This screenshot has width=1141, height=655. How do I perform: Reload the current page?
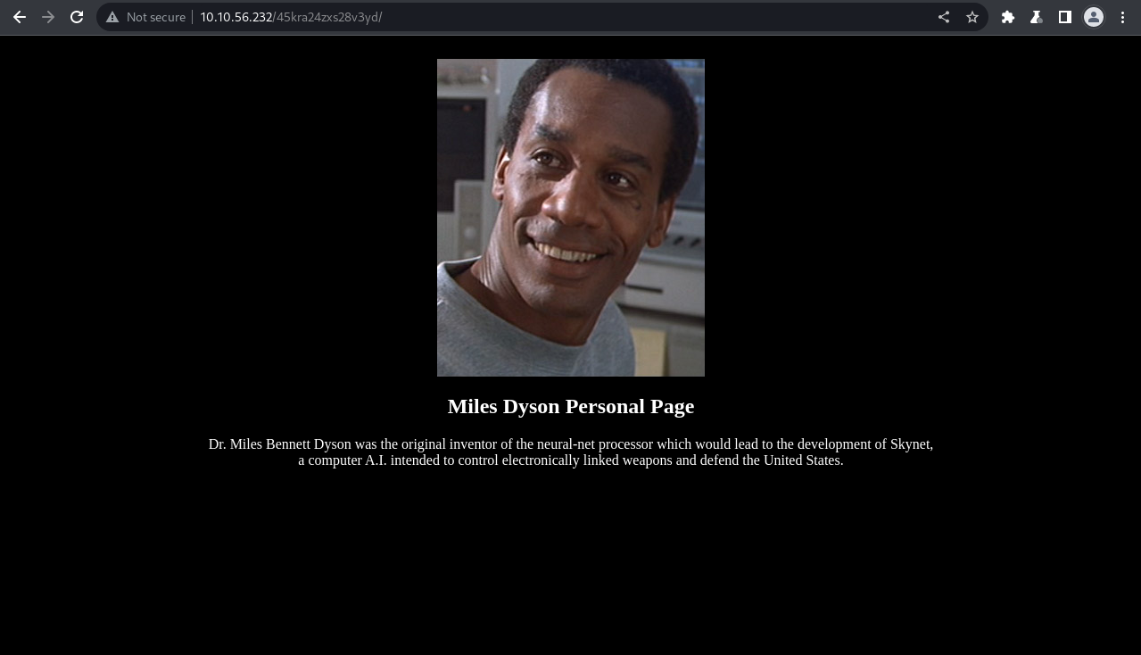[77, 17]
